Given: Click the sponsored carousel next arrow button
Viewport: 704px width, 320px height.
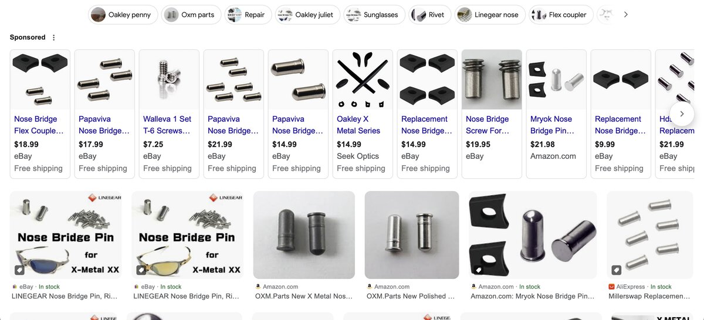Looking at the screenshot, I should [x=682, y=114].
